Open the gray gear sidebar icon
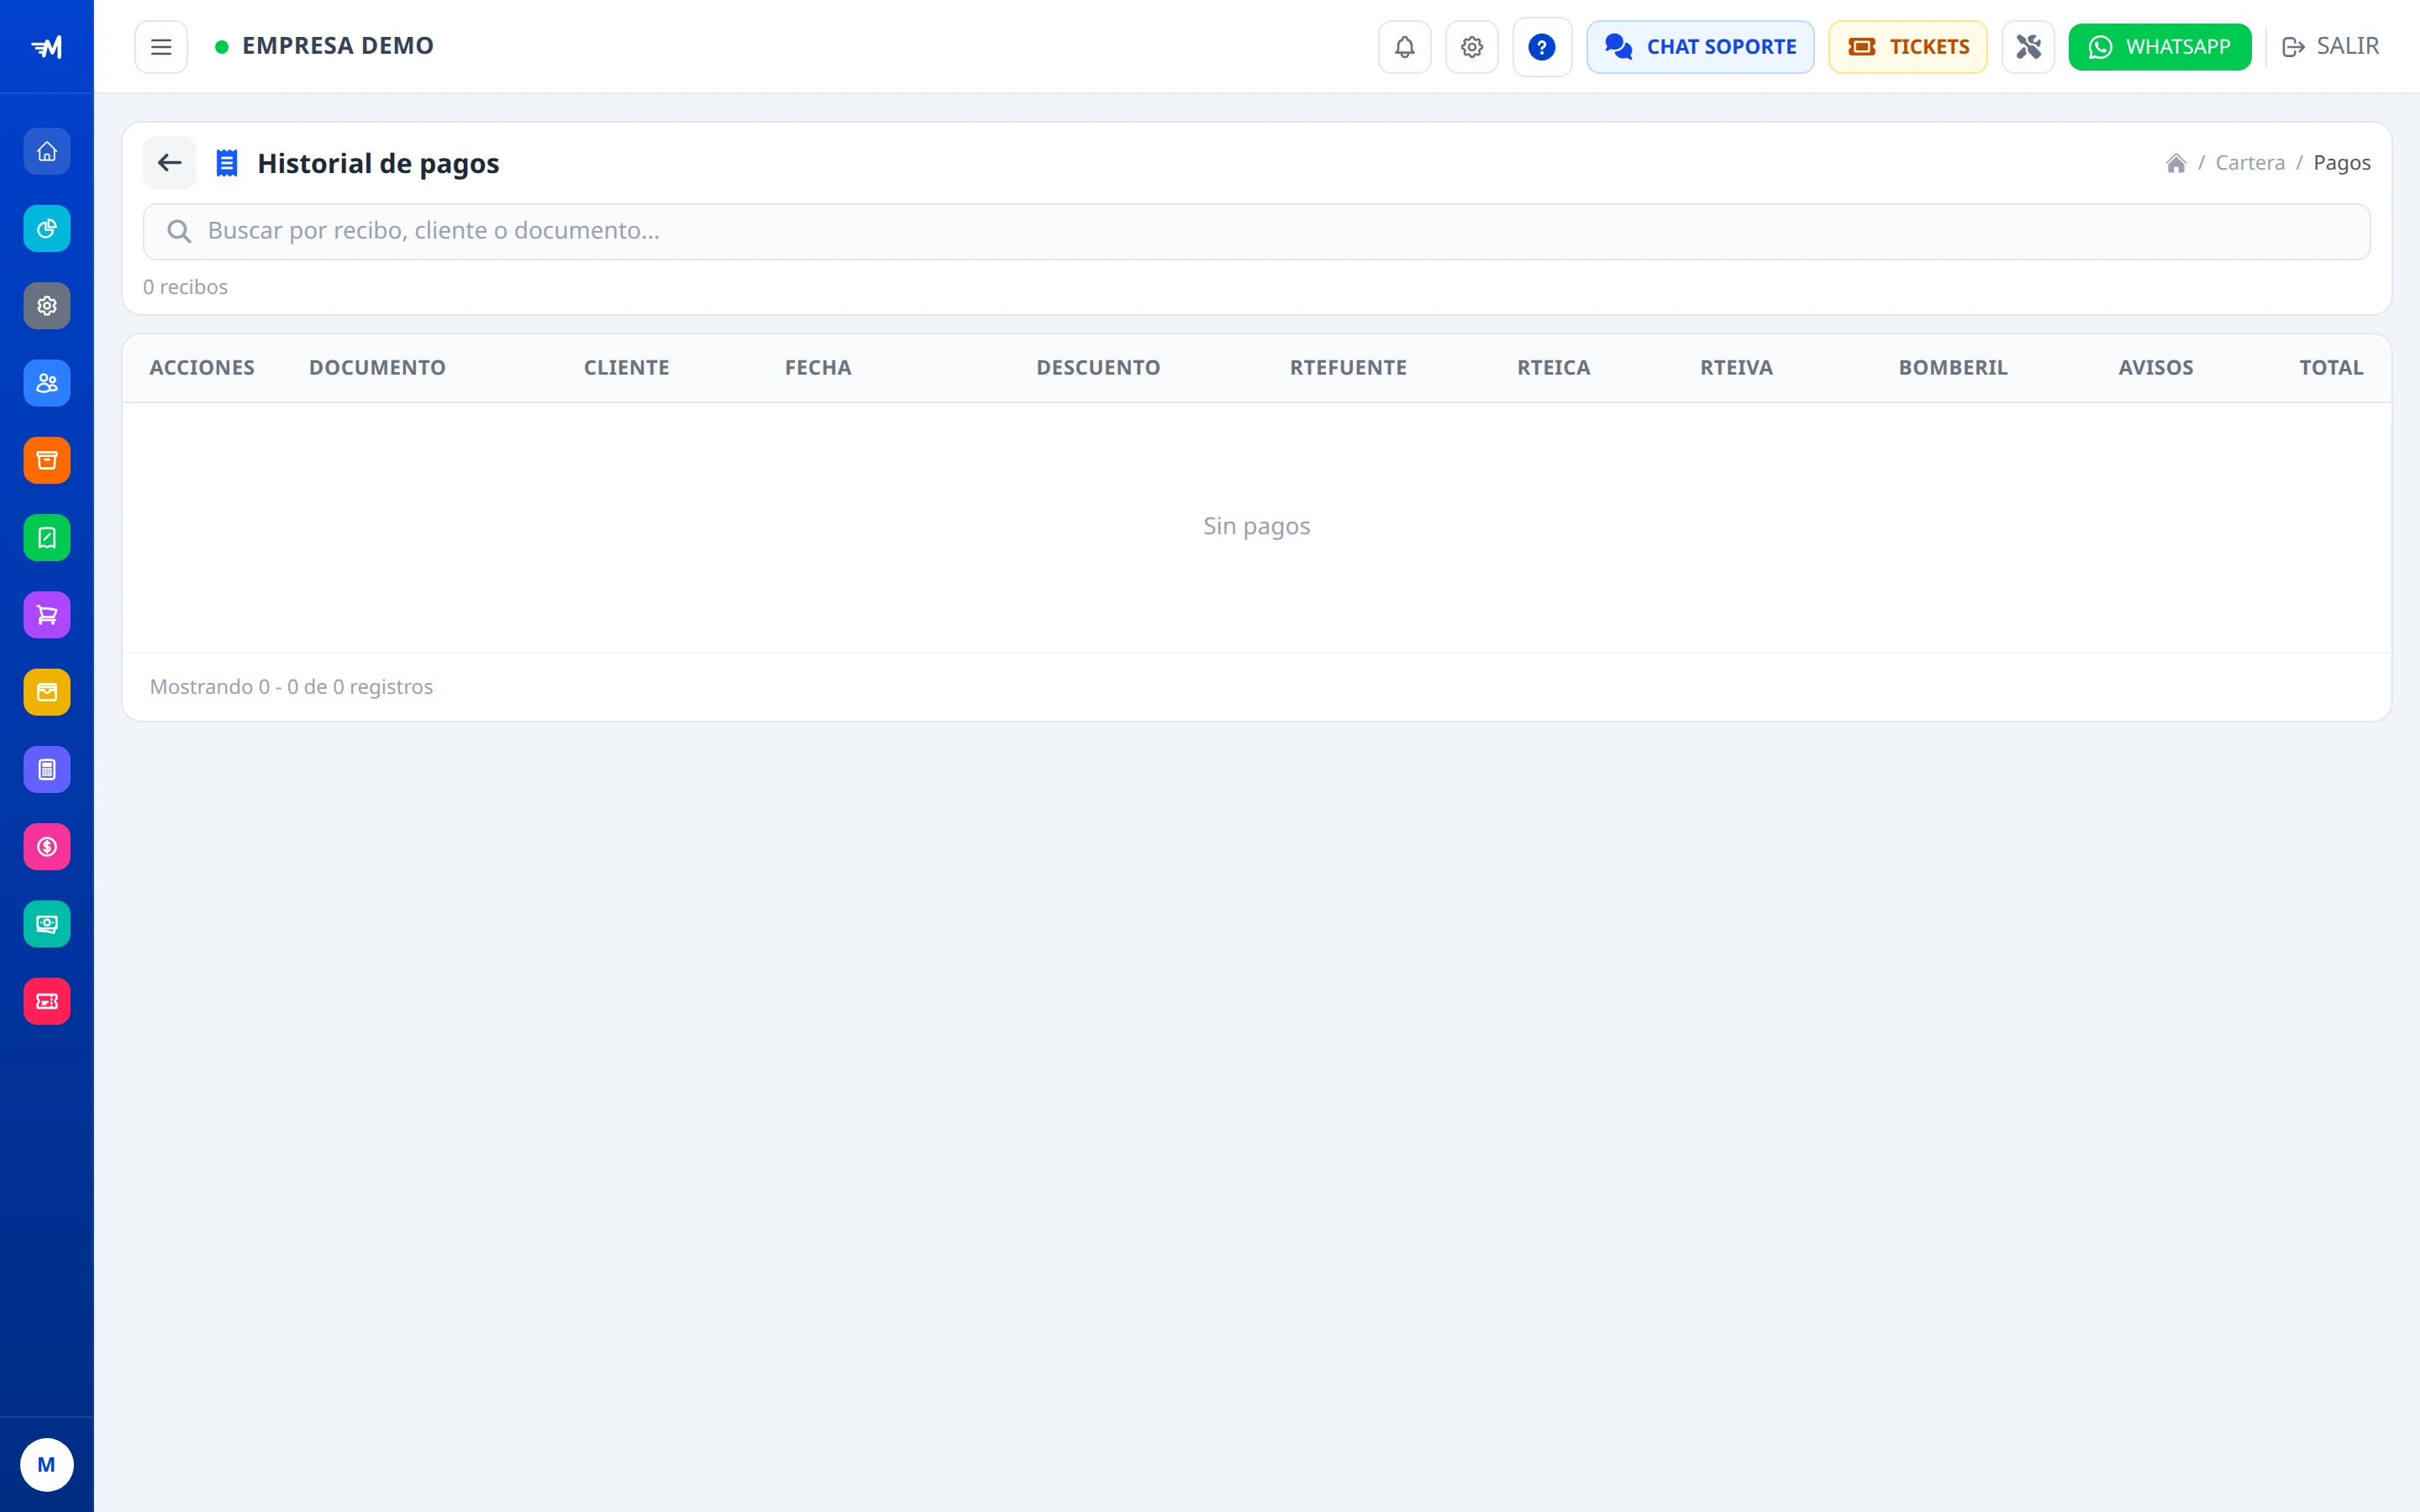This screenshot has height=1512, width=2420. pyautogui.click(x=47, y=306)
